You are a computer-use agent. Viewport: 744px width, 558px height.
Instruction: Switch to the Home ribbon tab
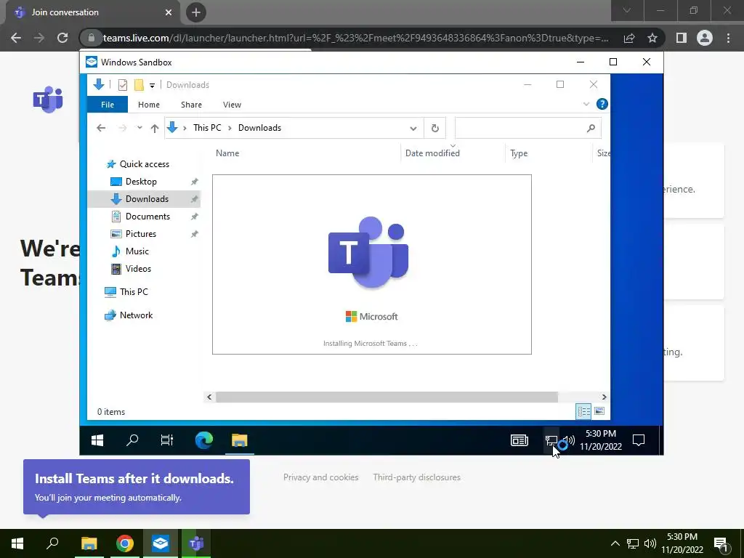point(148,105)
